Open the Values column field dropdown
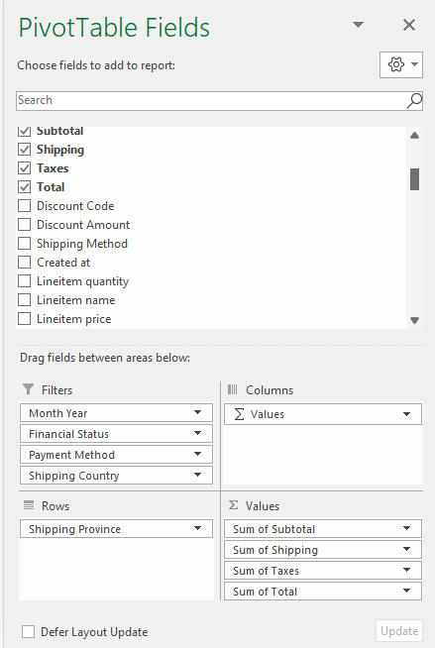Image resolution: width=435 pixels, height=648 pixels. [407, 414]
